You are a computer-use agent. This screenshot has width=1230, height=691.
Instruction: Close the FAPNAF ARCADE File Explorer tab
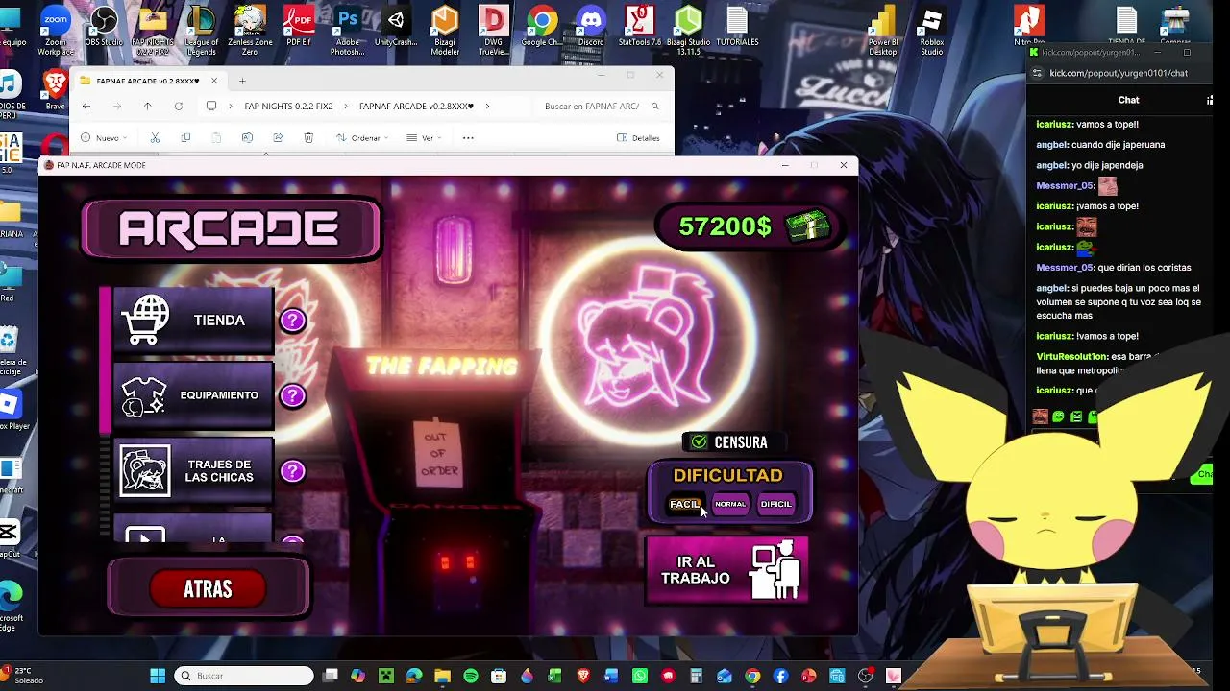tap(214, 81)
